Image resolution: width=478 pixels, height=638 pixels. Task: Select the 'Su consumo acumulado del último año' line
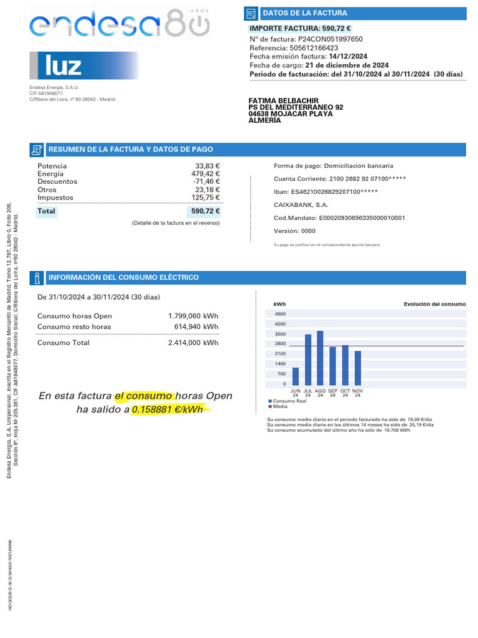339,431
